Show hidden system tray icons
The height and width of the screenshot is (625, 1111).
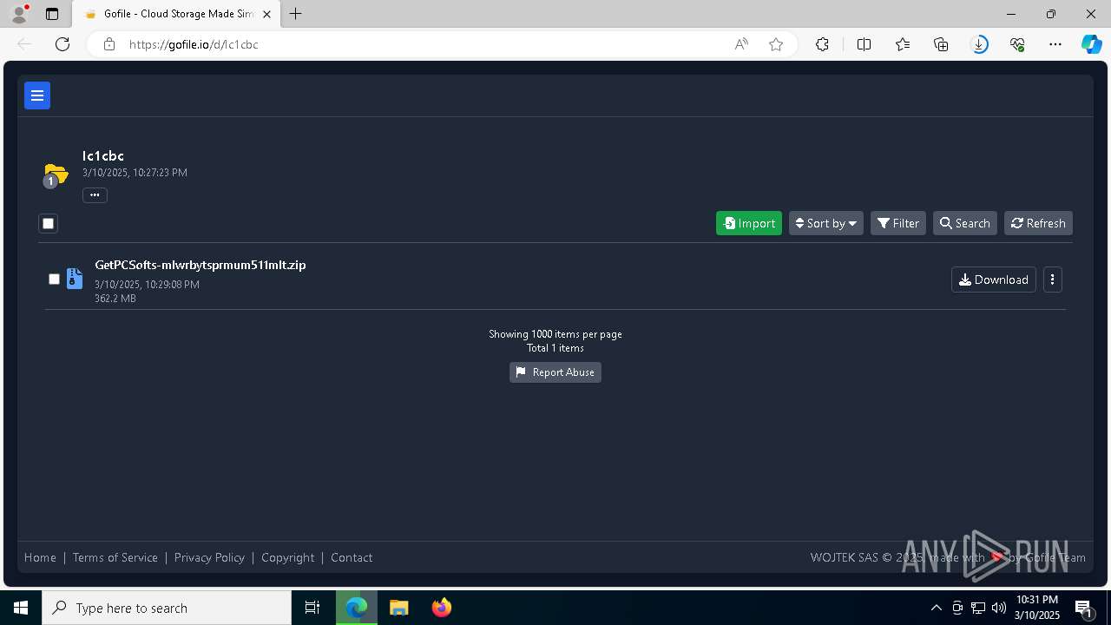(x=936, y=608)
